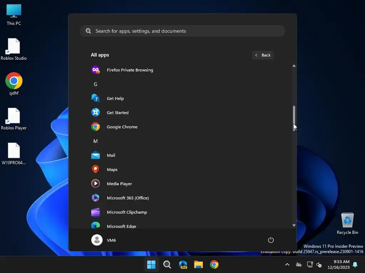This screenshot has width=365, height=273.
Task: Go back from All apps
Action: pos(263,55)
